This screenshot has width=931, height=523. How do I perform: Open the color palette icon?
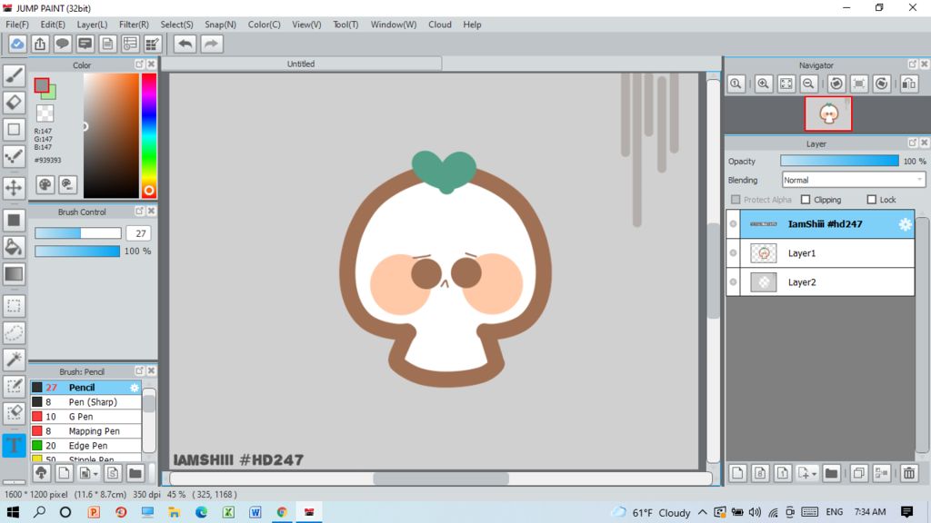[45, 185]
